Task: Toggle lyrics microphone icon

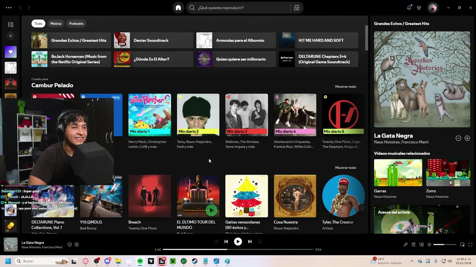Action: pos(405,244)
